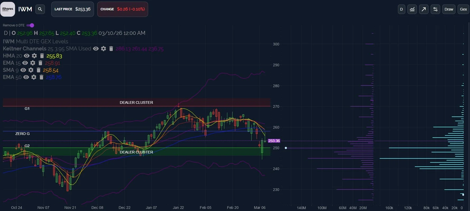
Task: Click the ZERO G level label
Action: point(22,134)
